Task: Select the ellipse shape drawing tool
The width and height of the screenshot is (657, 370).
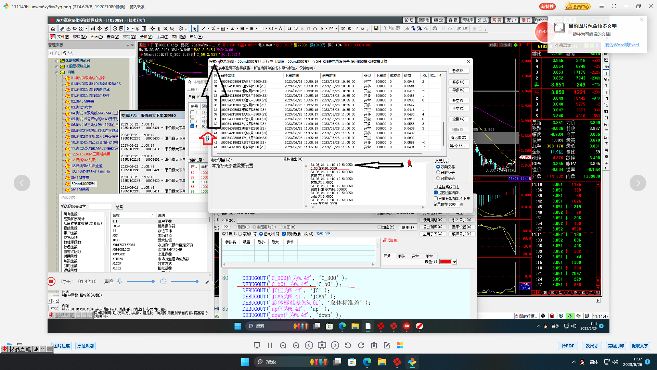Action: click(271, 29)
